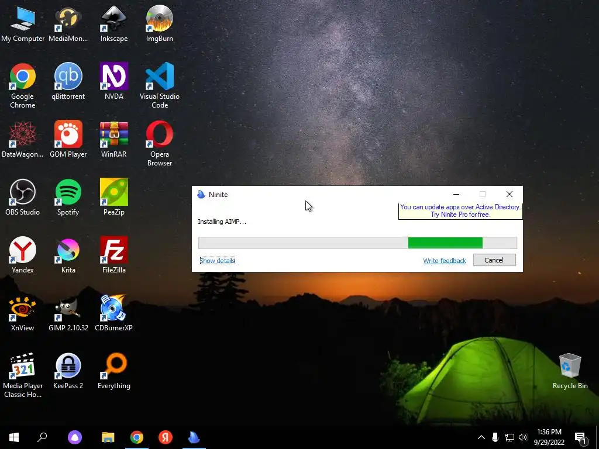Select the CDBurnerXP desktop shortcut
This screenshot has height=449, width=599.
tap(114, 313)
